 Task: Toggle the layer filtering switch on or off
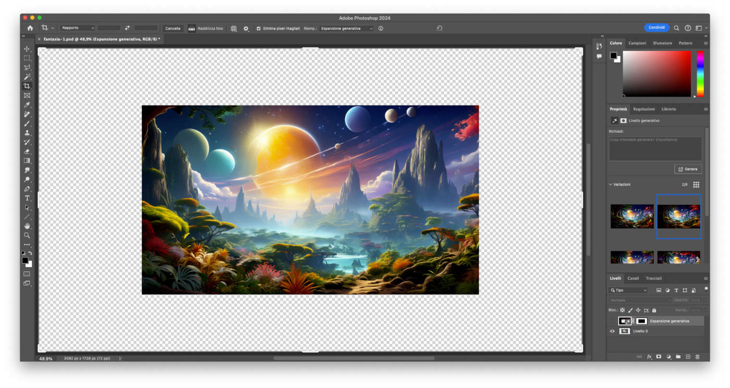coord(706,289)
